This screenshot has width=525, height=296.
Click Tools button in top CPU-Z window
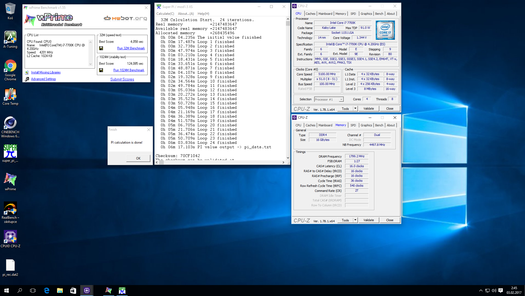point(345,109)
